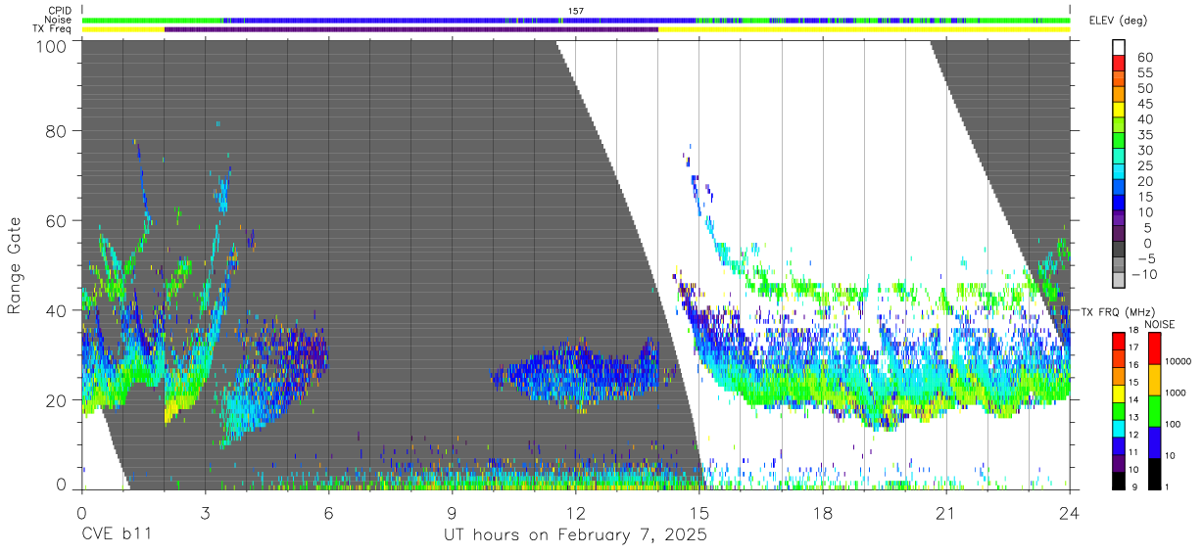
Task: Pick the black bottom swatch of TX FRQ legend
Action: pos(1119,482)
